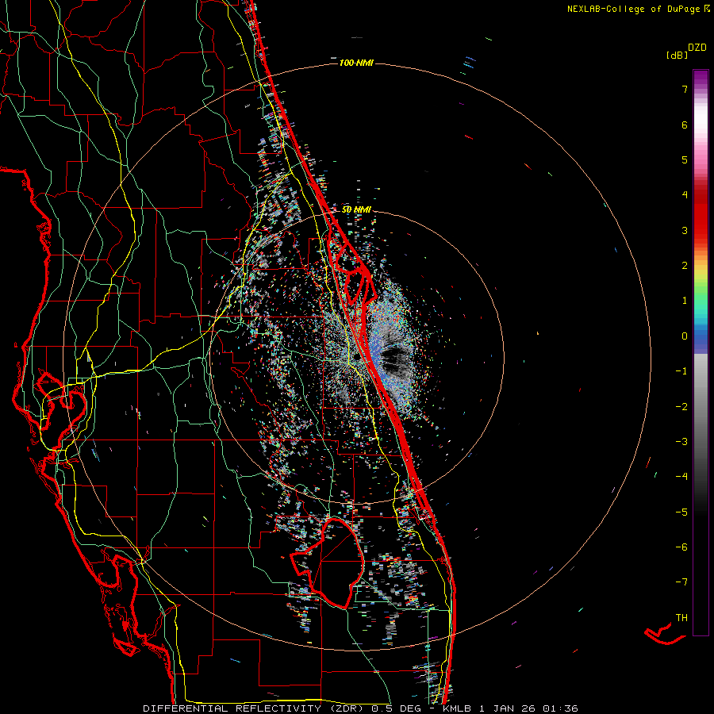Click the -4 value on the dB scale
714x714 pixels.
(x=681, y=476)
